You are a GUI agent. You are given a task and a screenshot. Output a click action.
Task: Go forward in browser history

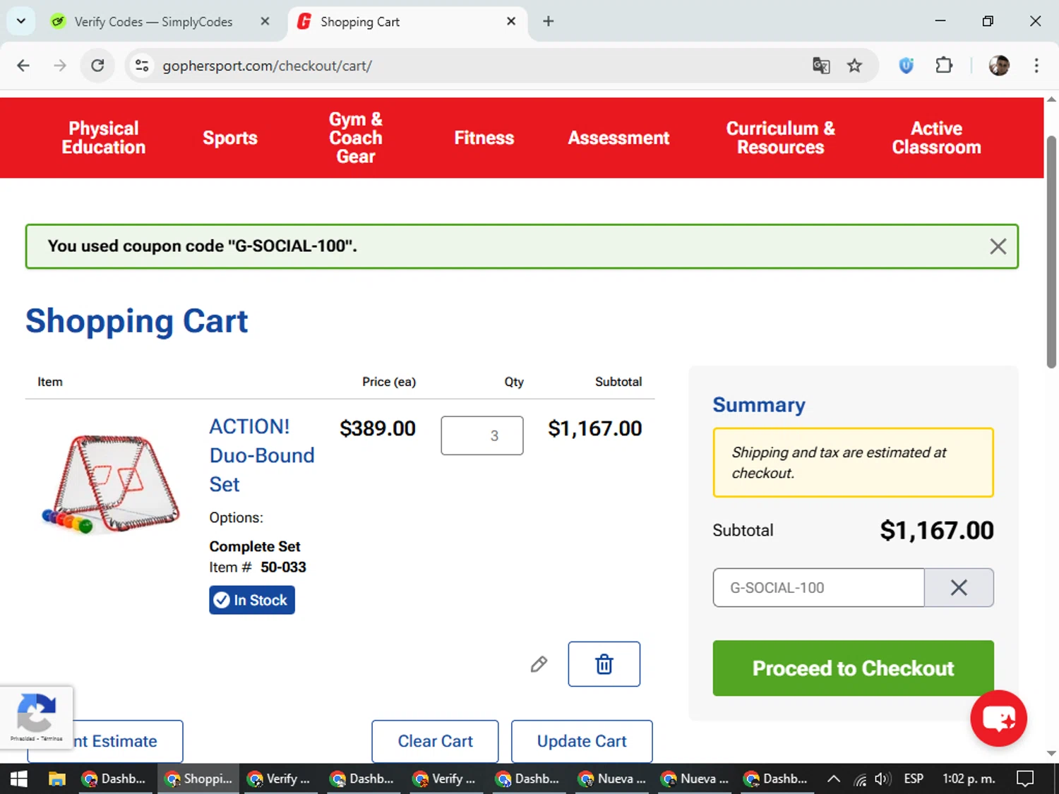[x=60, y=66]
